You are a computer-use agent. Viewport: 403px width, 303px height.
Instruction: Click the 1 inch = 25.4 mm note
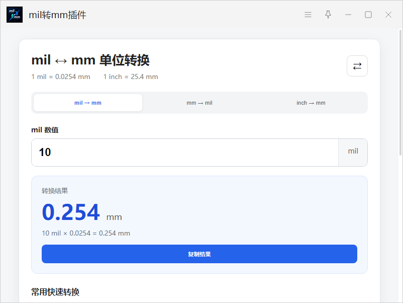pyautogui.click(x=131, y=77)
